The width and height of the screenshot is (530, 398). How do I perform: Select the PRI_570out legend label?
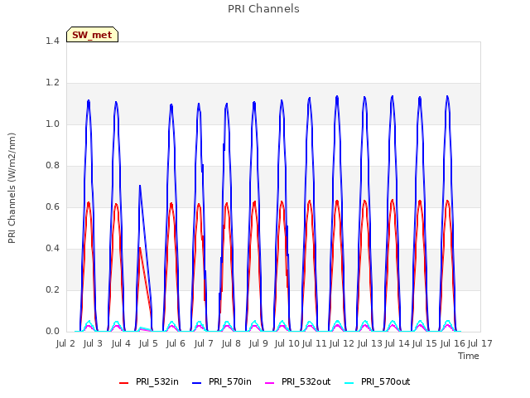(x=386, y=381)
